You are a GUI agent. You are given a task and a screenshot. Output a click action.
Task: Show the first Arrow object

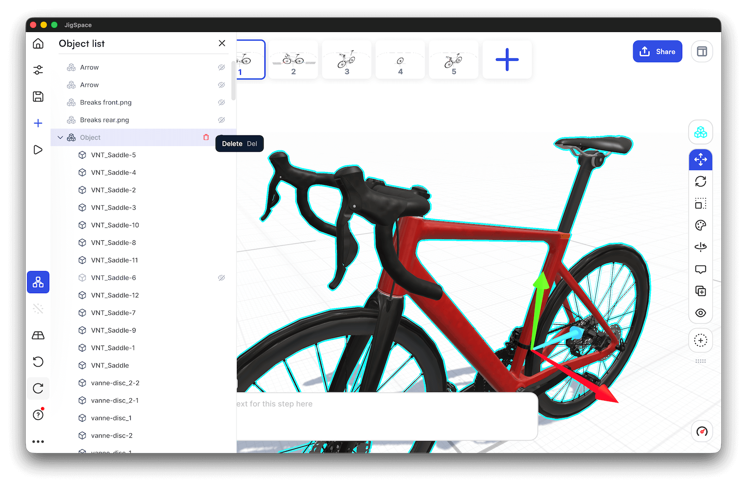(221, 68)
